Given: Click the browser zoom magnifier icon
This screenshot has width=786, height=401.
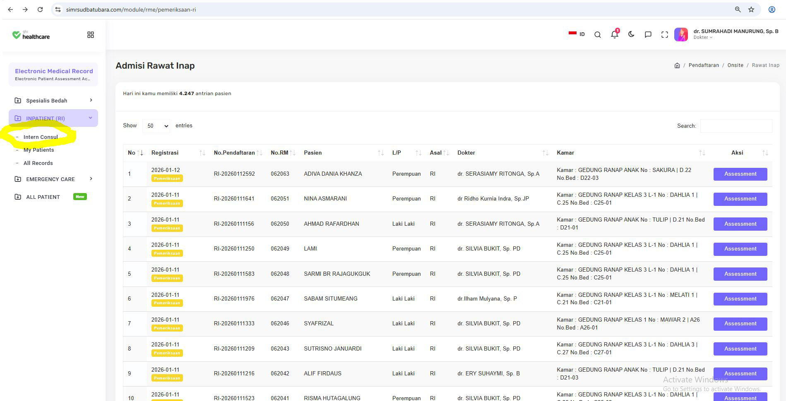Looking at the screenshot, I should click(x=738, y=10).
